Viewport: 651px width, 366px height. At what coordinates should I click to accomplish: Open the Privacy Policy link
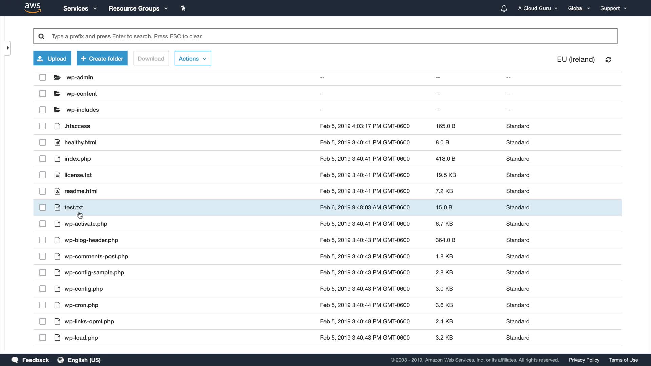click(584, 360)
